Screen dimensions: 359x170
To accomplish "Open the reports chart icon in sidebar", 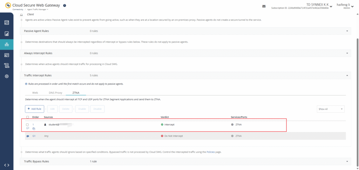I will click(7, 34).
